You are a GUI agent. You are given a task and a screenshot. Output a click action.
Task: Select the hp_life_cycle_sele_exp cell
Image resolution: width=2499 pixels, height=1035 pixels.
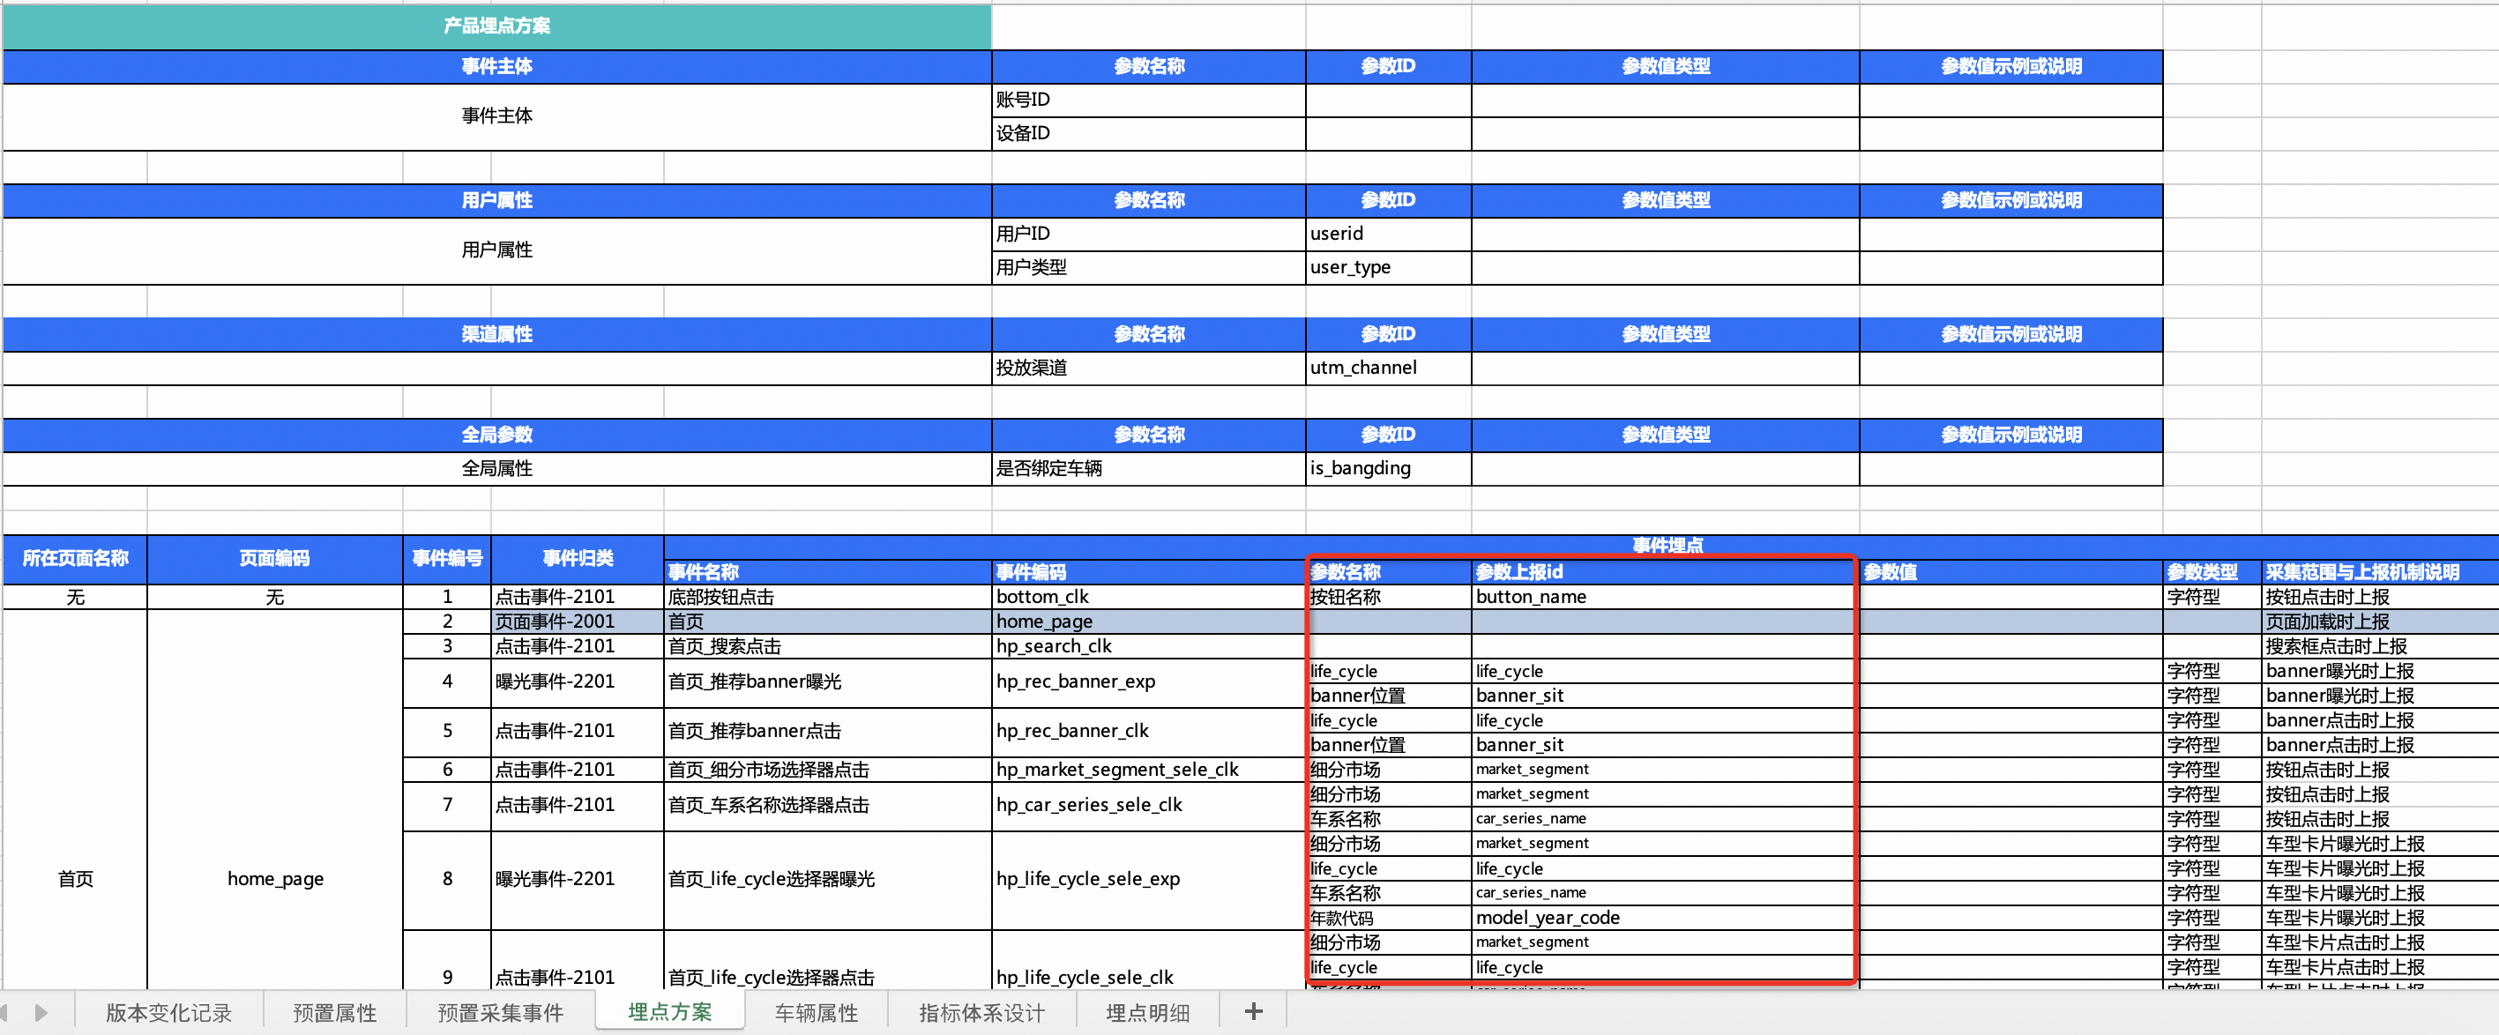[1149, 880]
